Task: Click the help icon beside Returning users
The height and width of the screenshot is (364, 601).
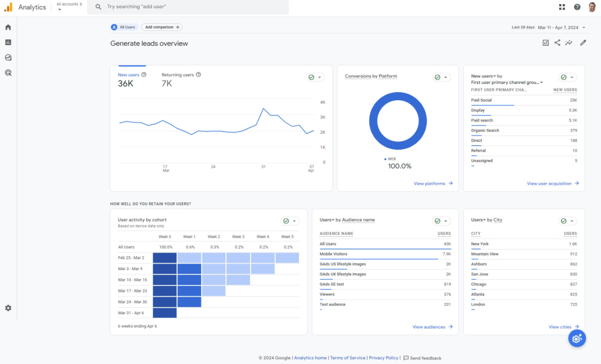Action: pos(198,74)
